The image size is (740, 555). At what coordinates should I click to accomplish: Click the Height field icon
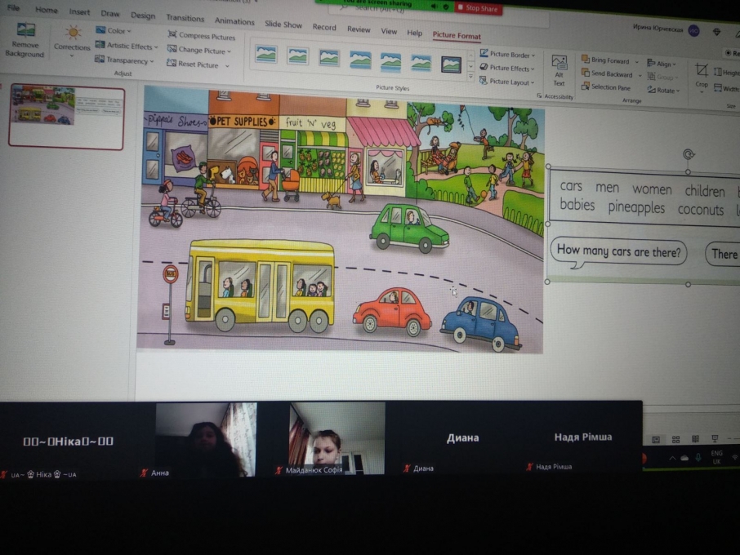click(718, 72)
